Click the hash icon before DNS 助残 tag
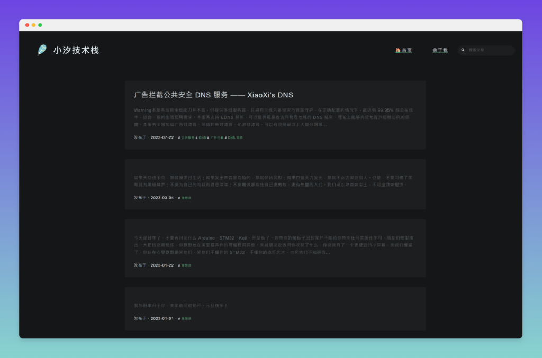 (225, 137)
